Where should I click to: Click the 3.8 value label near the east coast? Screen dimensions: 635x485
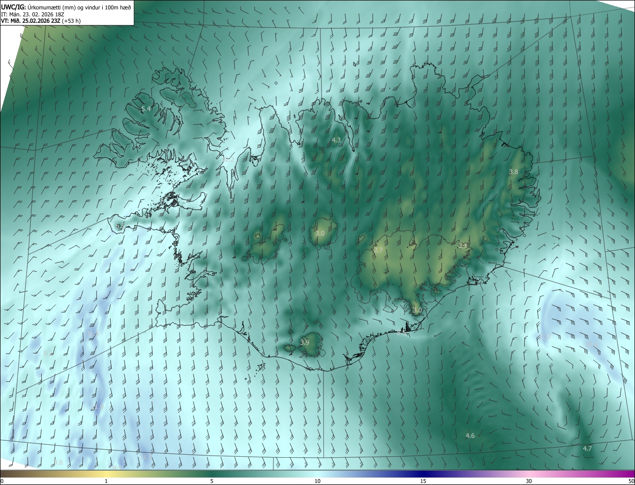[513, 172]
